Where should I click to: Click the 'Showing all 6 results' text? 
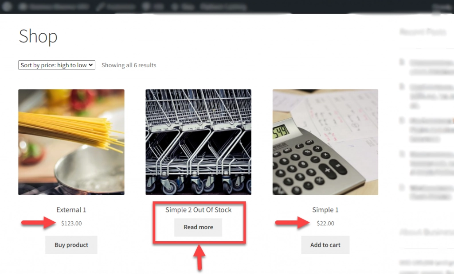click(129, 65)
